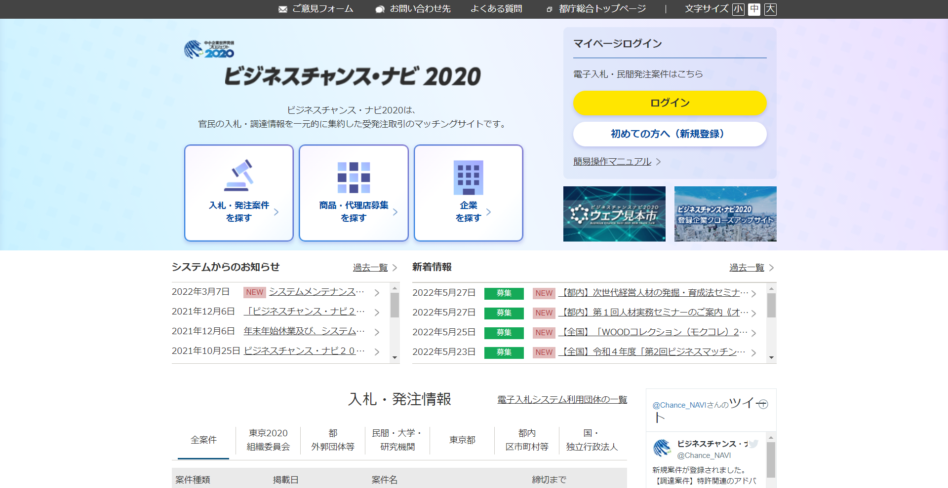Open the 第１回人材実務セミナー news link
948x488 pixels.
pos(653,313)
